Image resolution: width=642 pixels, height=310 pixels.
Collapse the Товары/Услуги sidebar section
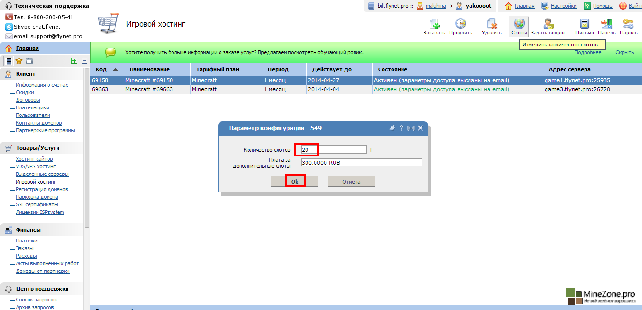[38, 148]
